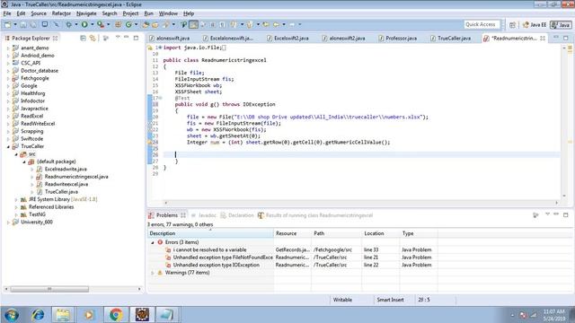This screenshot has width=575, height=323.
Task: Click the Run Last Tool external tools icon
Action: [x=101, y=24]
